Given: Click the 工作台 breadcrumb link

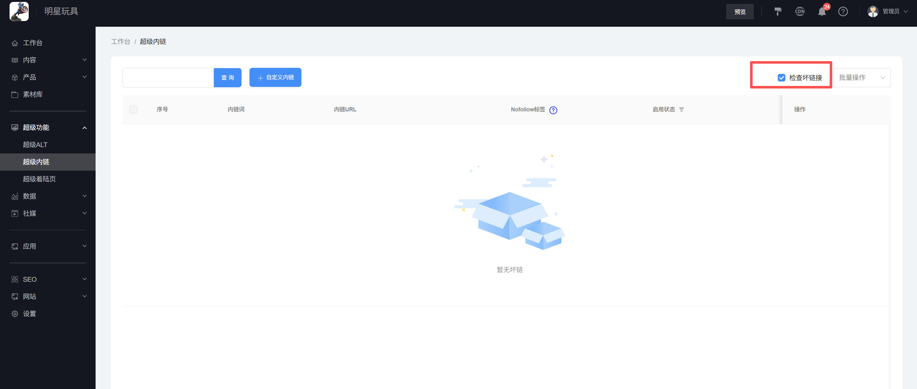Looking at the screenshot, I should pos(121,42).
